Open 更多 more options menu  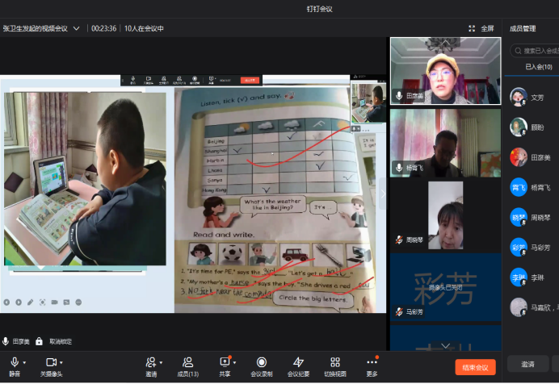pos(372,366)
